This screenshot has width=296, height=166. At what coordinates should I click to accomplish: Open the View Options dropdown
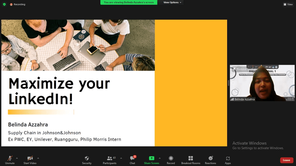click(172, 2)
